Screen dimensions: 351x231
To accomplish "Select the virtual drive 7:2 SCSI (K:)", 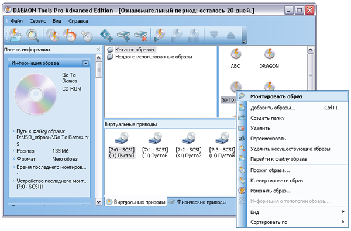I will click(x=188, y=145).
